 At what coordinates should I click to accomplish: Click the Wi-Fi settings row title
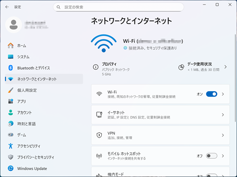[112, 92]
